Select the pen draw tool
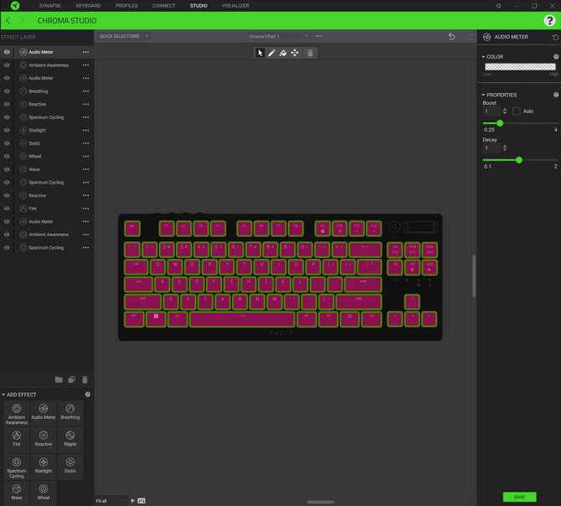 click(x=271, y=53)
